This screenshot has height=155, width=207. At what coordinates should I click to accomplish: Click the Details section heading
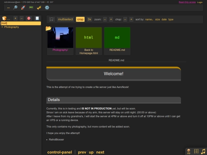[54, 100]
